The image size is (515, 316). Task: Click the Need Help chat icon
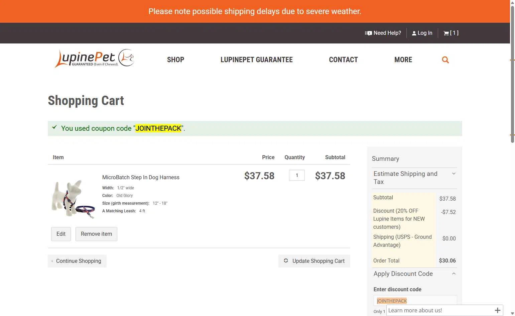tap(368, 33)
